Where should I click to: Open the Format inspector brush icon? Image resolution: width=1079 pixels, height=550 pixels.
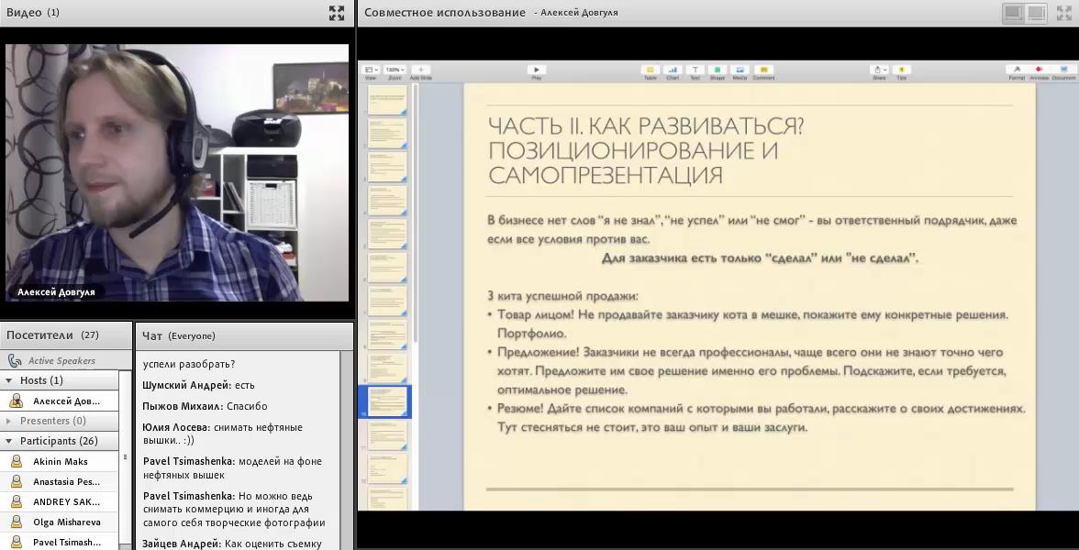coord(1017,70)
